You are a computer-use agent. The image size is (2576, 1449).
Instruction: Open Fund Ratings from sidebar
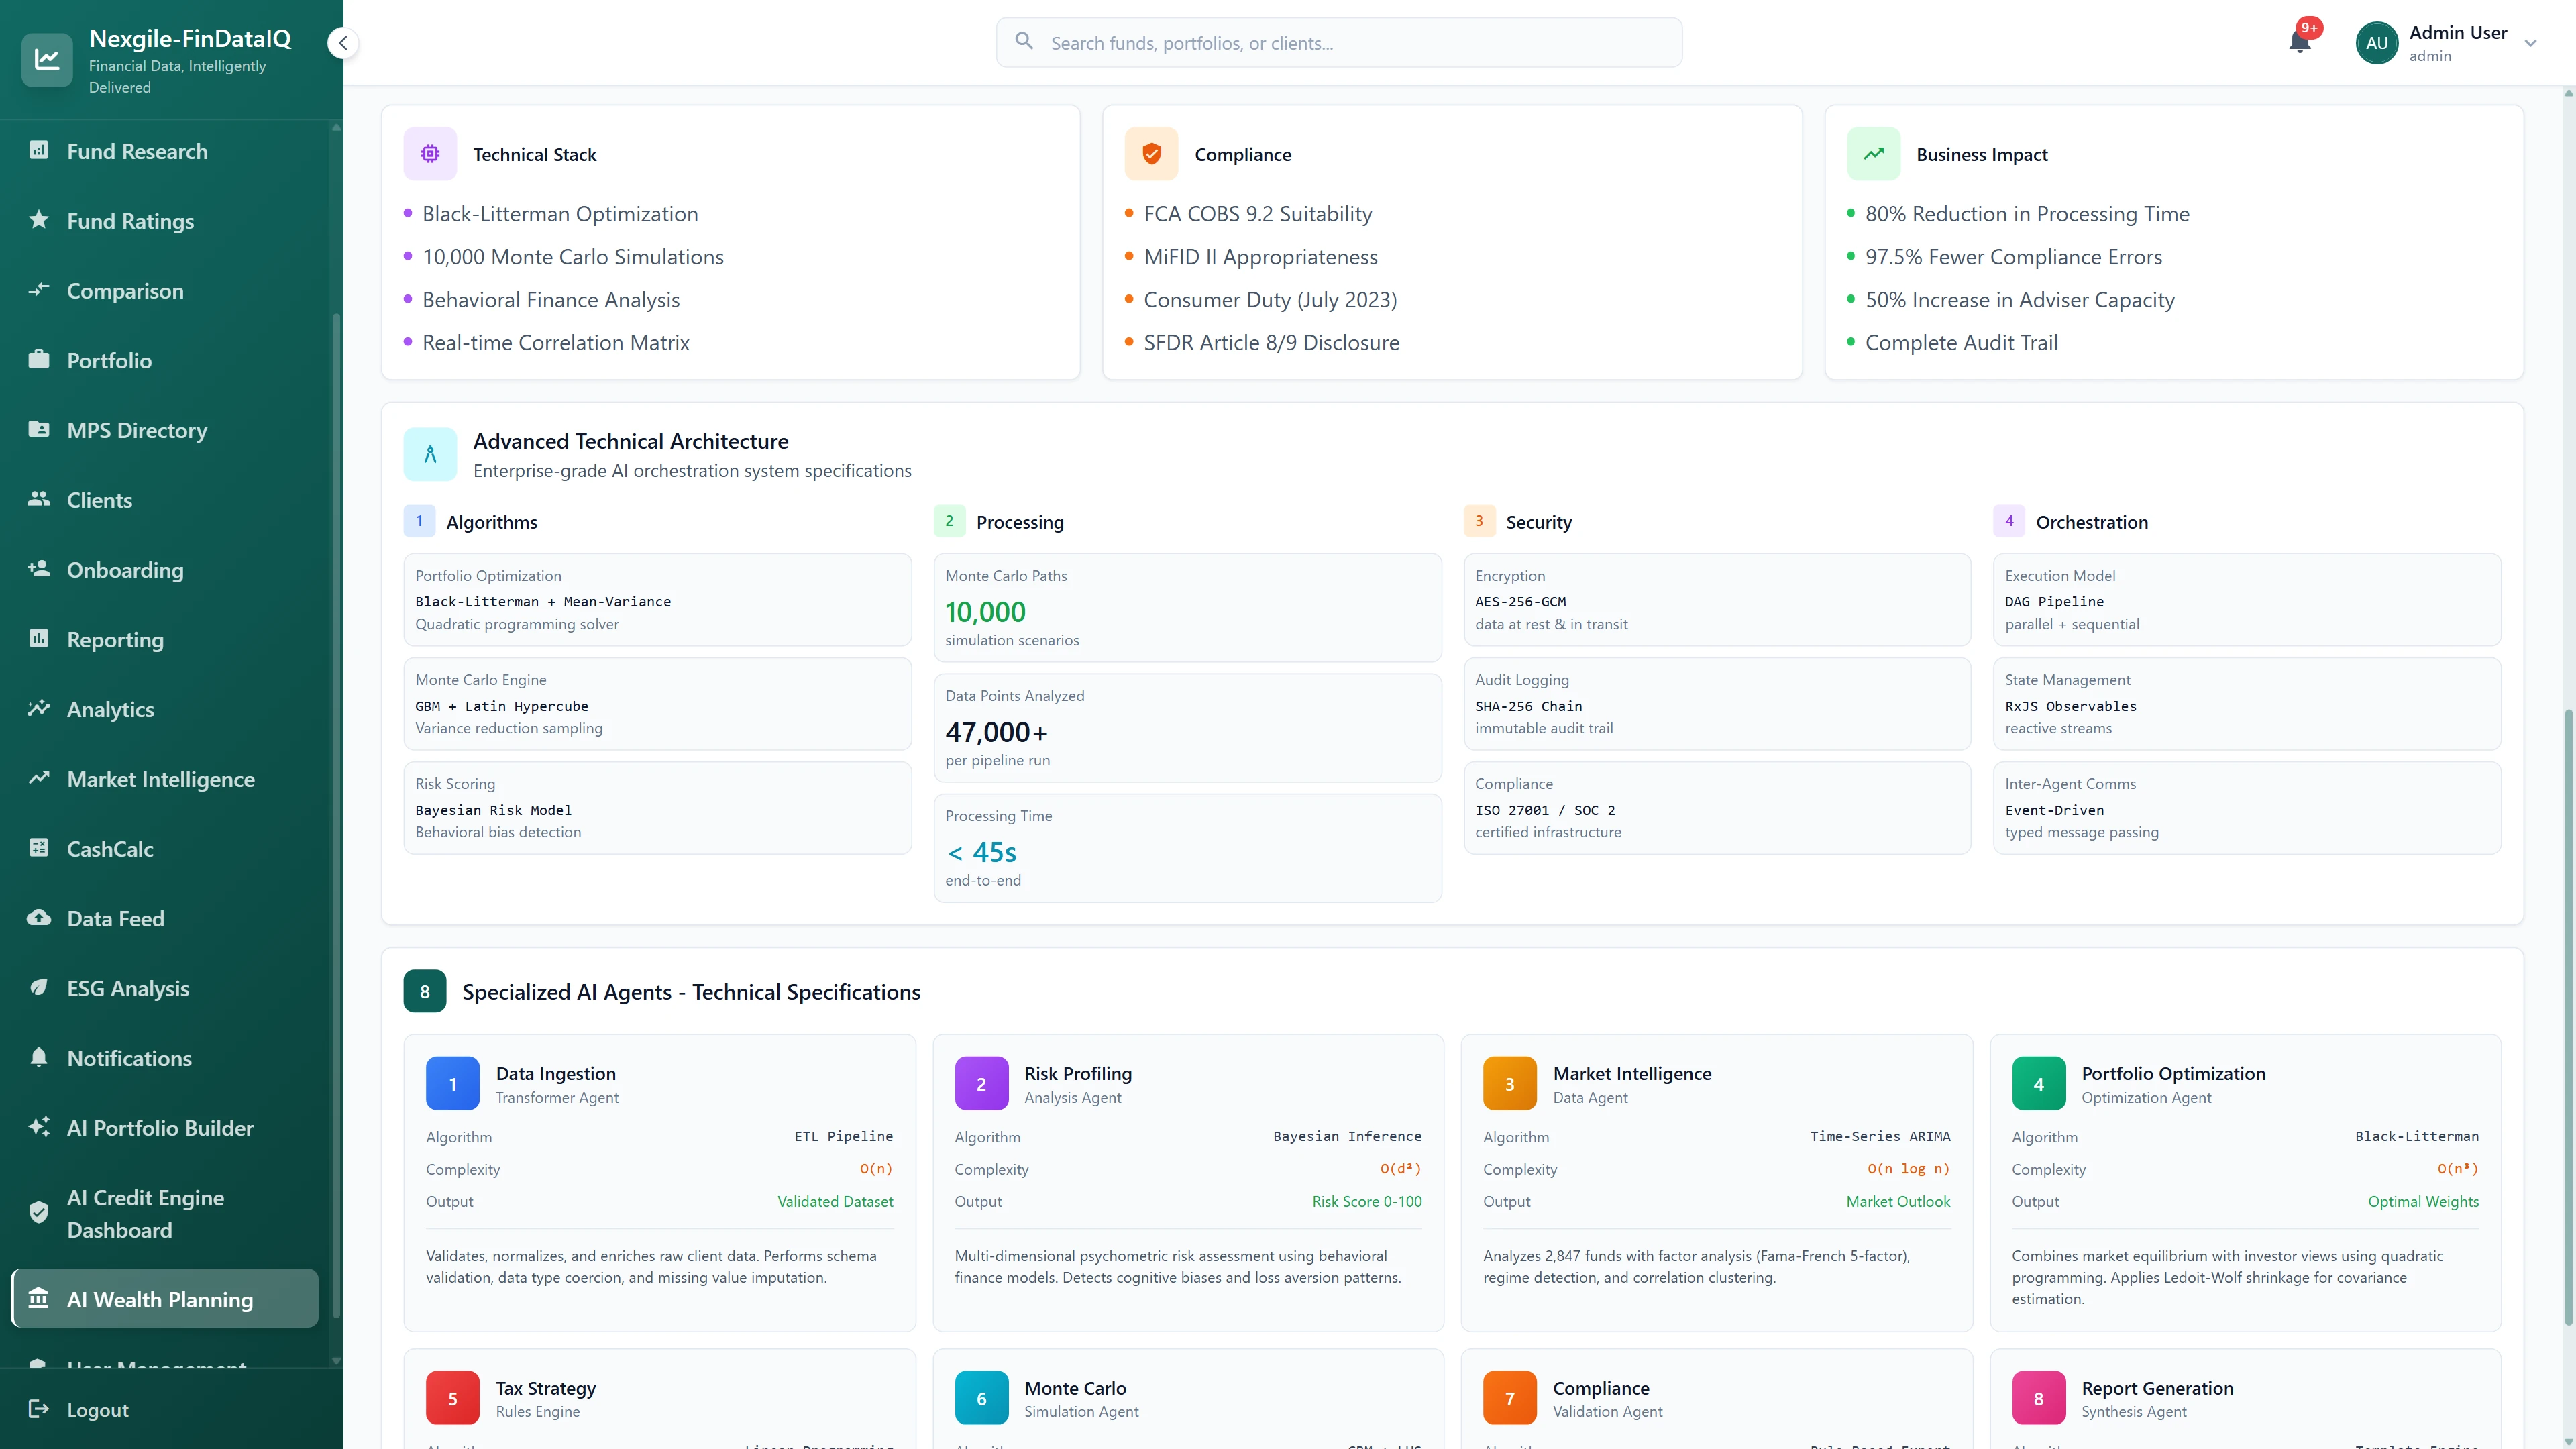[130, 221]
